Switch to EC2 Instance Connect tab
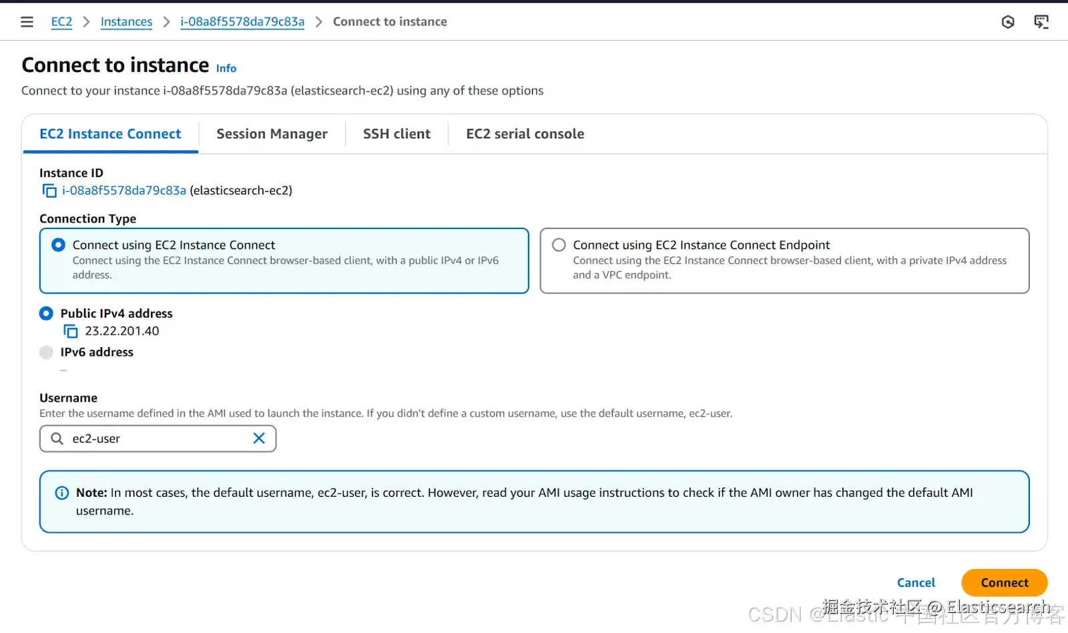 (110, 134)
